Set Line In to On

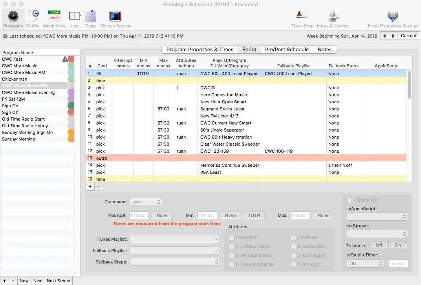click(x=398, y=245)
